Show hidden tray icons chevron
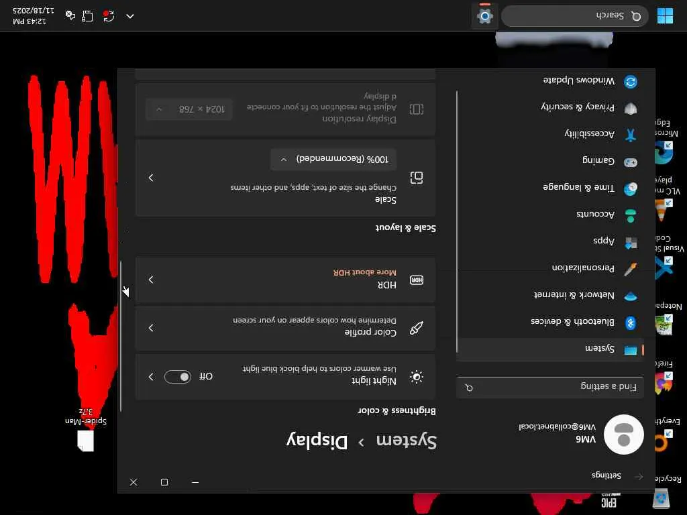 tap(129, 16)
